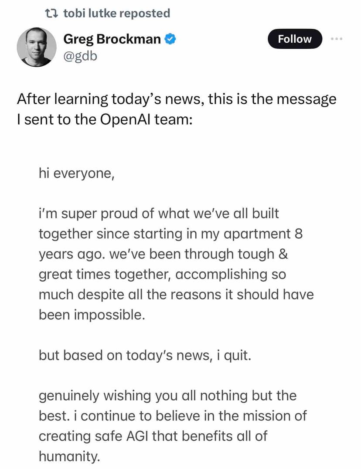Screen dimensions: 361x469
Task: Click the blue verified badge
Action: [170, 39]
